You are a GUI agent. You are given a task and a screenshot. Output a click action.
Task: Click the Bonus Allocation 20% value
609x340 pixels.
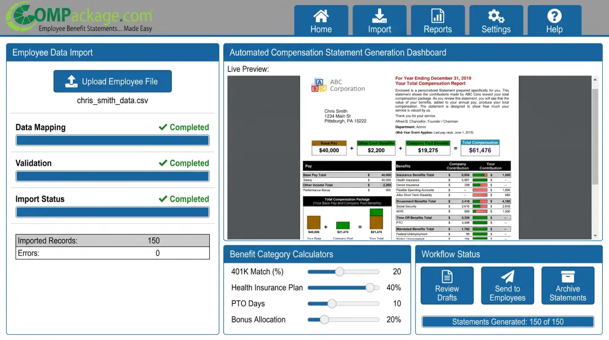pyautogui.click(x=394, y=319)
